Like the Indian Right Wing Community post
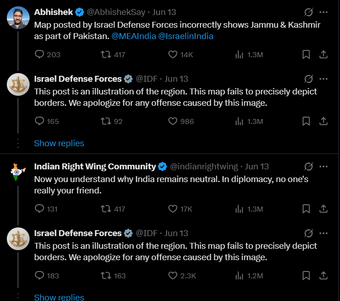This screenshot has width=340, height=301. pos(173,209)
